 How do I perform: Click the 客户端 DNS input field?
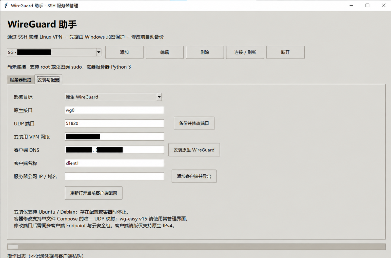[x=114, y=150]
